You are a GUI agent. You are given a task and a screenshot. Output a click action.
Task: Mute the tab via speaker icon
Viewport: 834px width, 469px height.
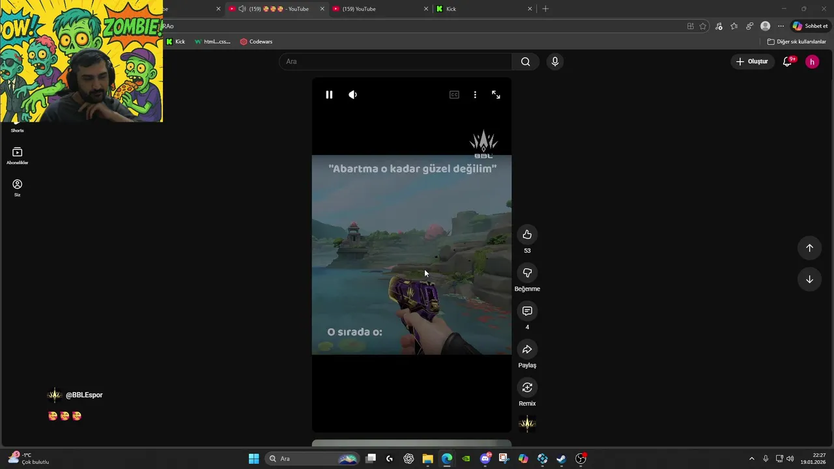(242, 9)
